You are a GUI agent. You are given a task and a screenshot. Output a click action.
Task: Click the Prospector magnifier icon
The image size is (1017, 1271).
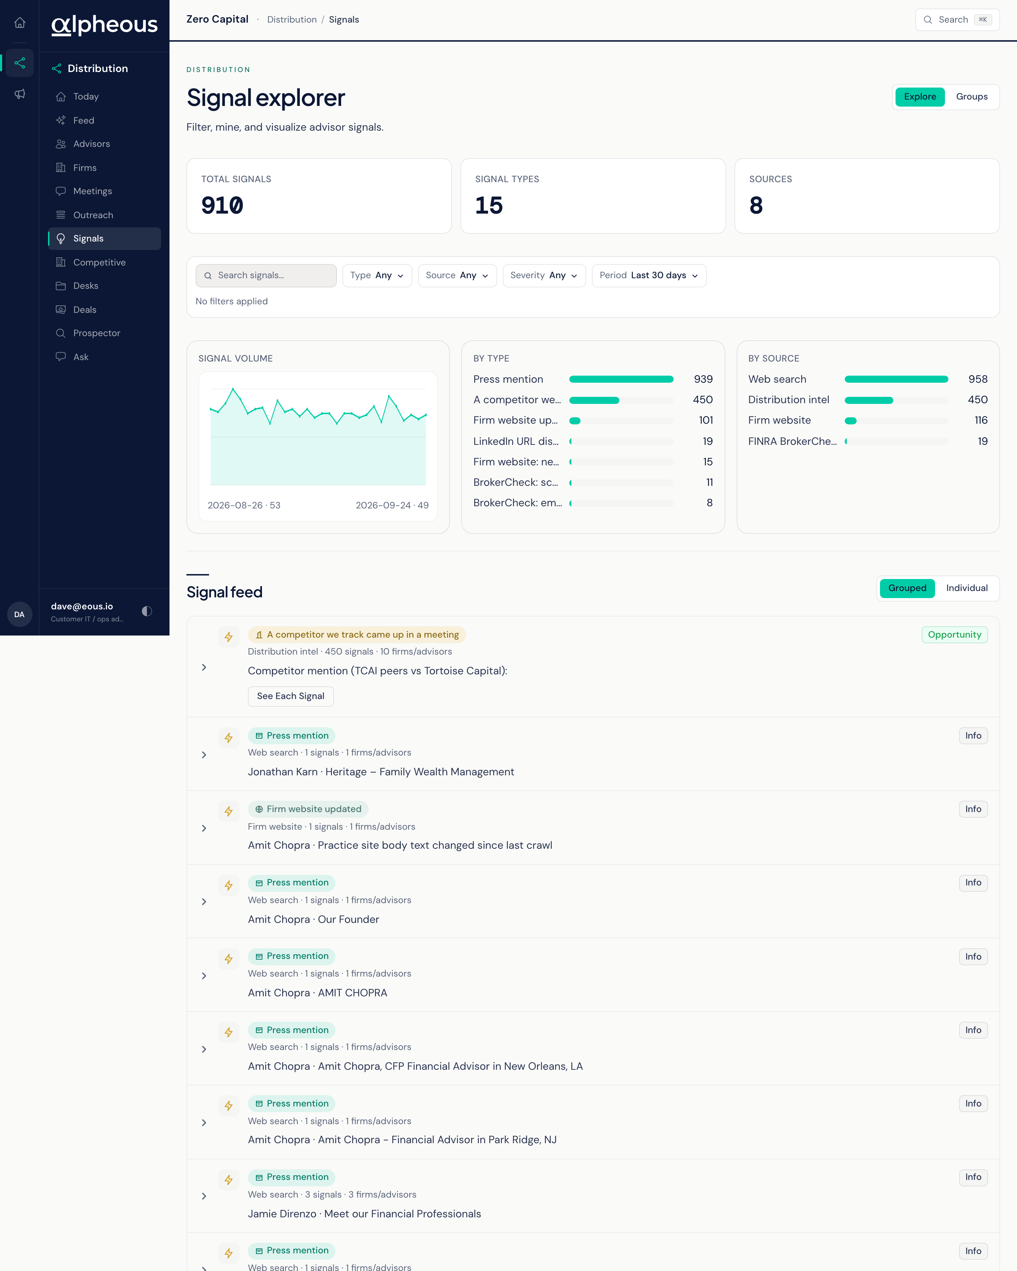pyautogui.click(x=61, y=333)
